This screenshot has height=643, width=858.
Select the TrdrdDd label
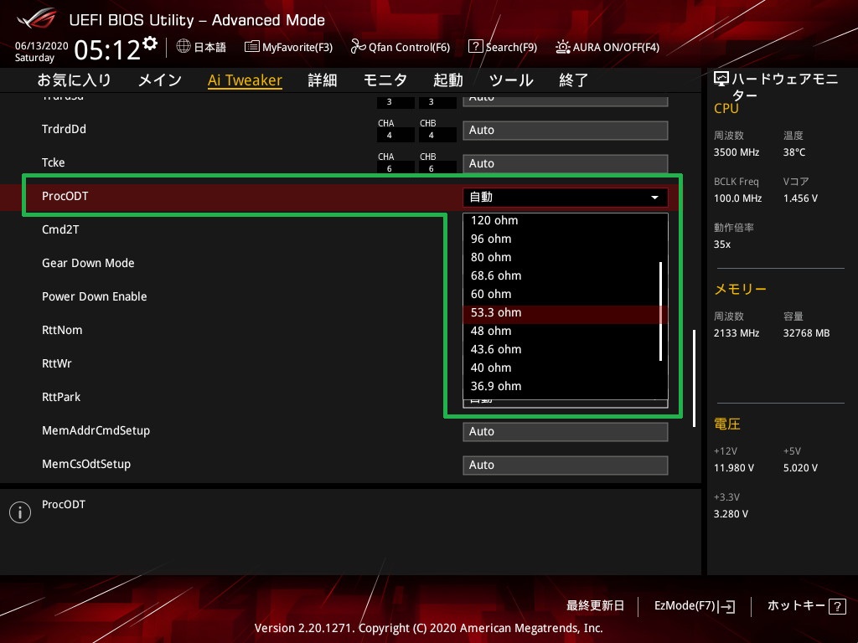[64, 129]
